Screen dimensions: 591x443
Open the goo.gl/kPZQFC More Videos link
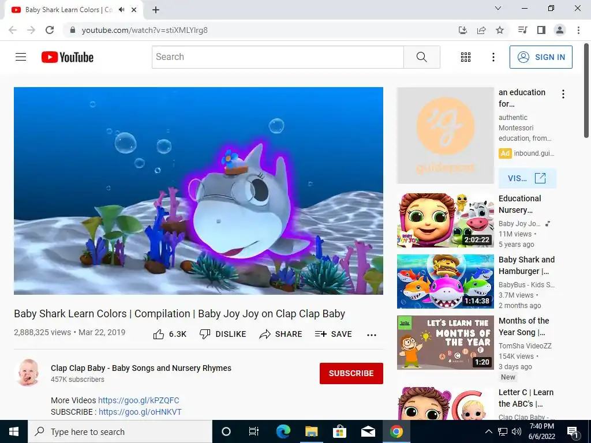coord(139,400)
